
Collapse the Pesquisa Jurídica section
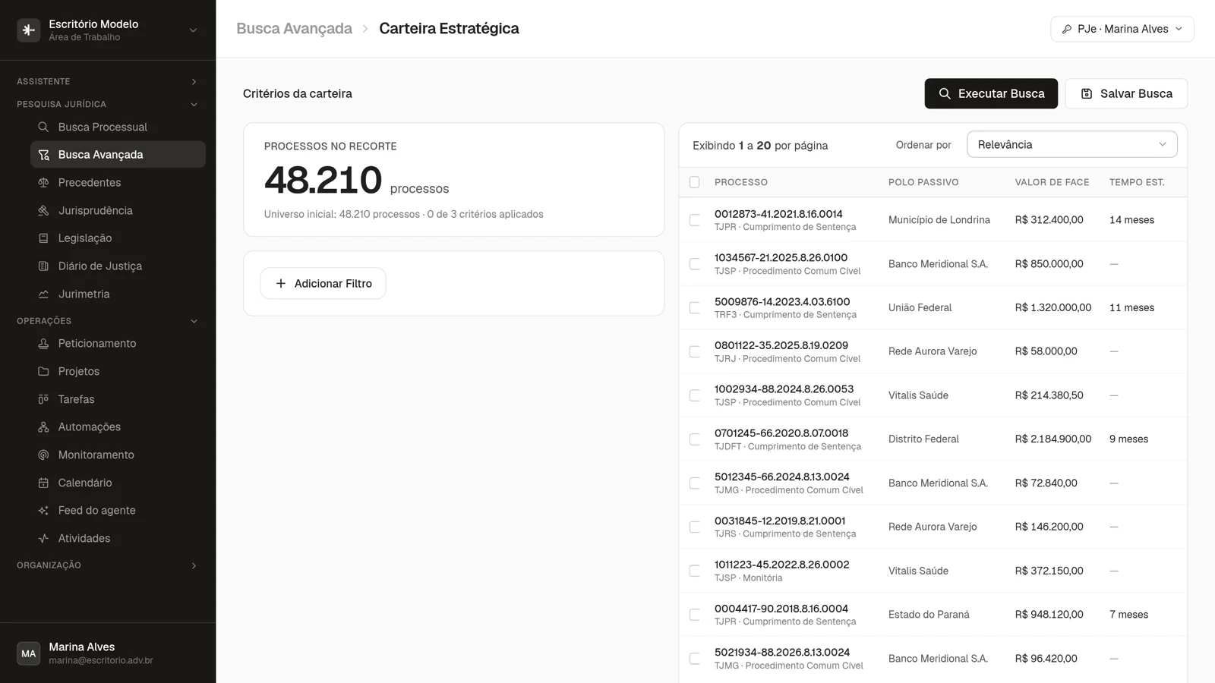(108, 104)
